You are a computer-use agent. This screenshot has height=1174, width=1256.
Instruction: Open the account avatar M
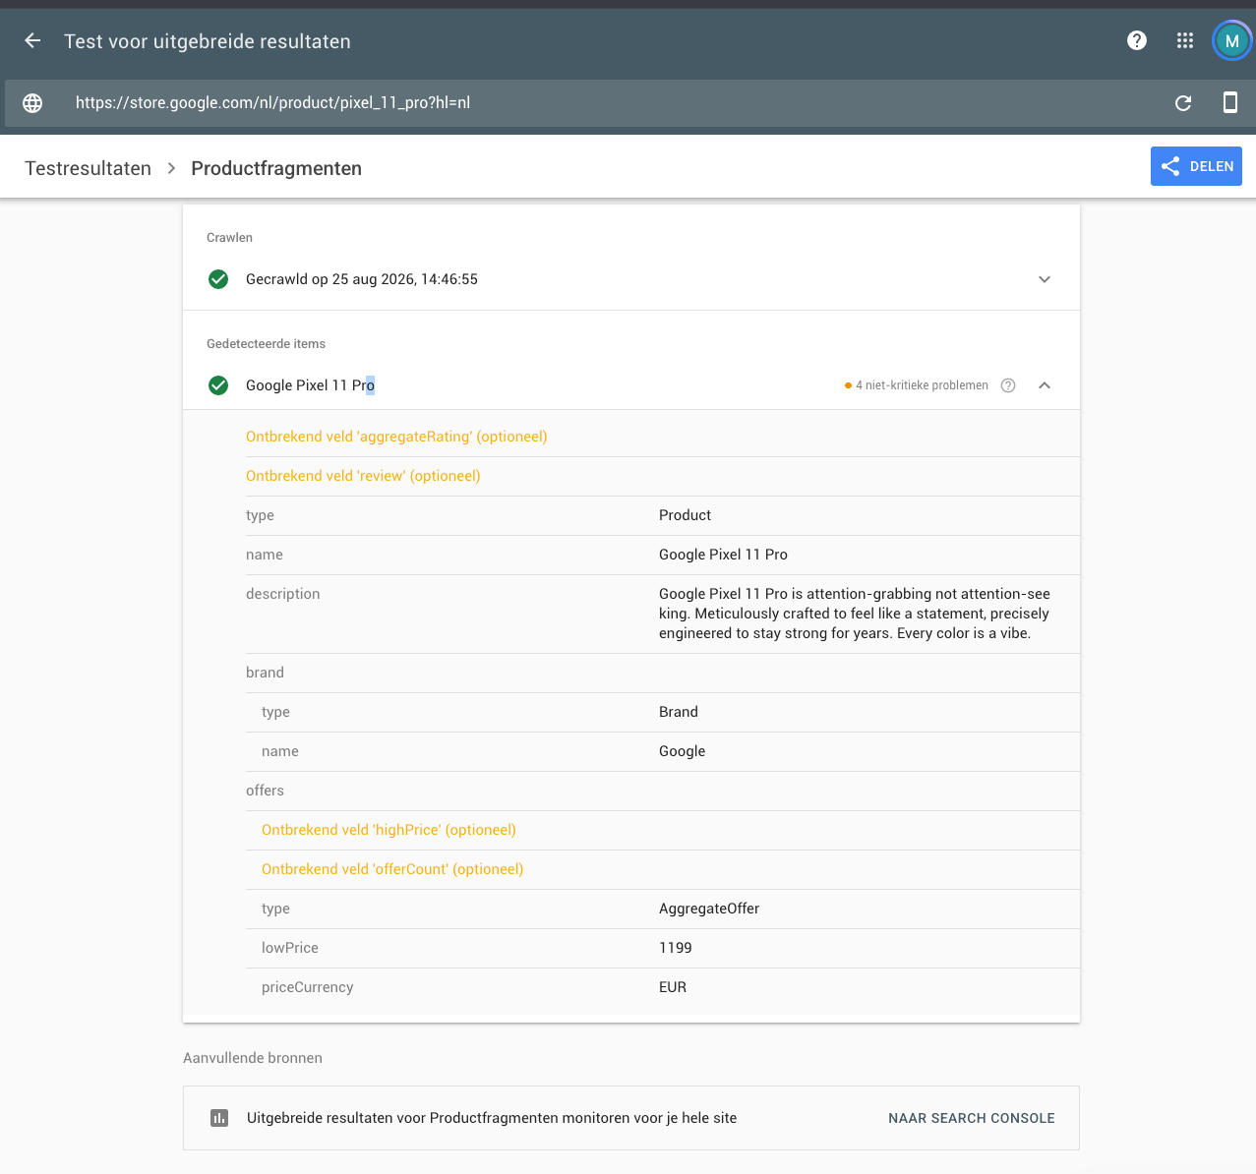[1231, 40]
